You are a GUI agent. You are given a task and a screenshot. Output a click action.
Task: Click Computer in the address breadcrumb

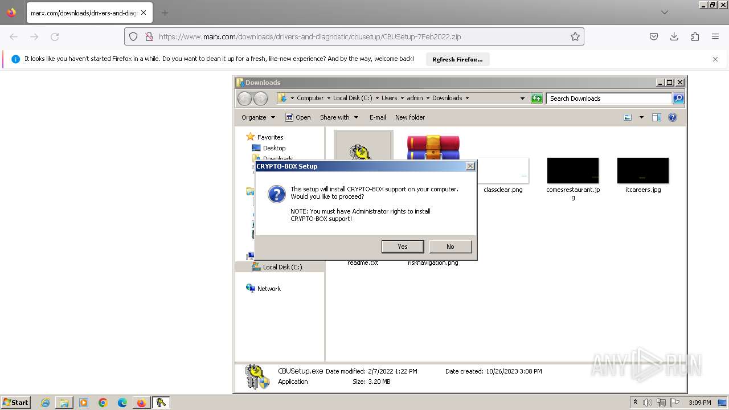310,98
